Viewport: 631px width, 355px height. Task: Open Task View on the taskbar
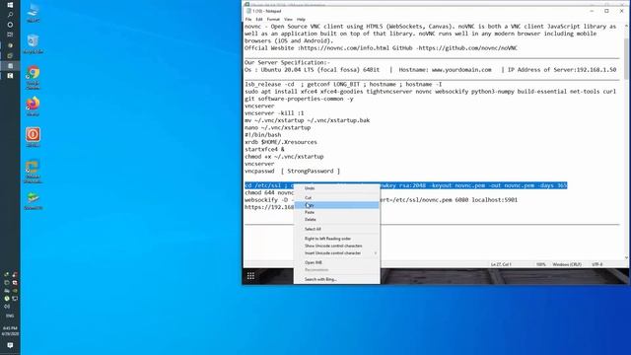pos(10,35)
